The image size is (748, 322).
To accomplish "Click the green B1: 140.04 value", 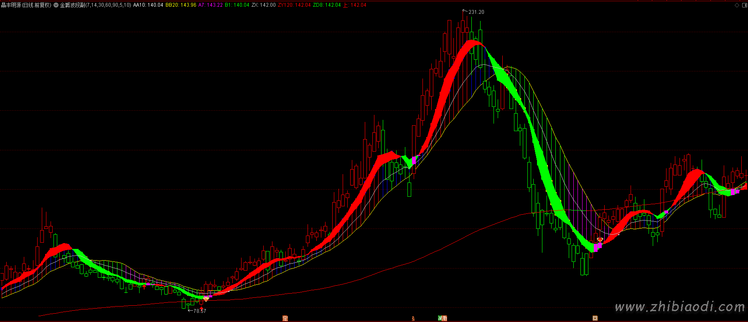I will 237,5.
